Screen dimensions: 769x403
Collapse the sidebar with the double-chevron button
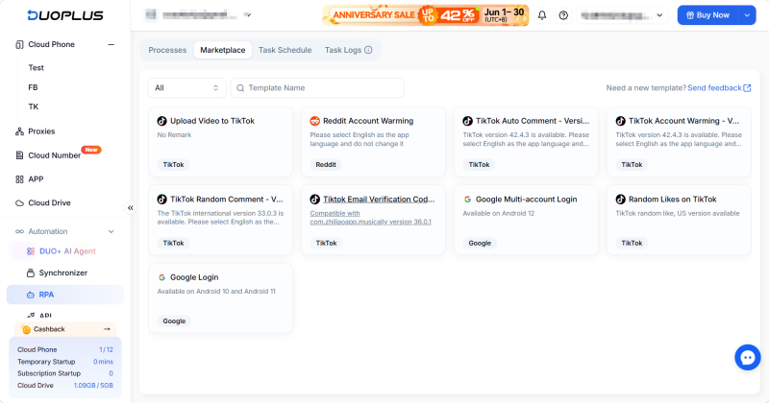pos(131,207)
